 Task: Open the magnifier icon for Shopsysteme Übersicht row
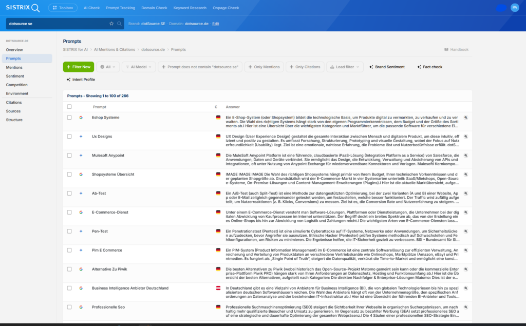pos(465,175)
